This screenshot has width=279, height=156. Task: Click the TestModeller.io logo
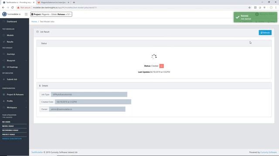click(x=12, y=14)
